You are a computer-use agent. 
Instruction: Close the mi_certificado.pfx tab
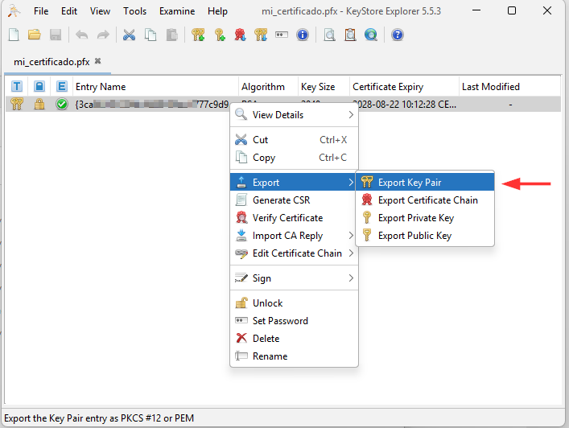[x=98, y=61]
